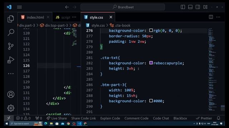Image resolution: width=229 pixels, height=128 pixels.
Task: Click Comment Code in status bar
Action: pos(136,118)
